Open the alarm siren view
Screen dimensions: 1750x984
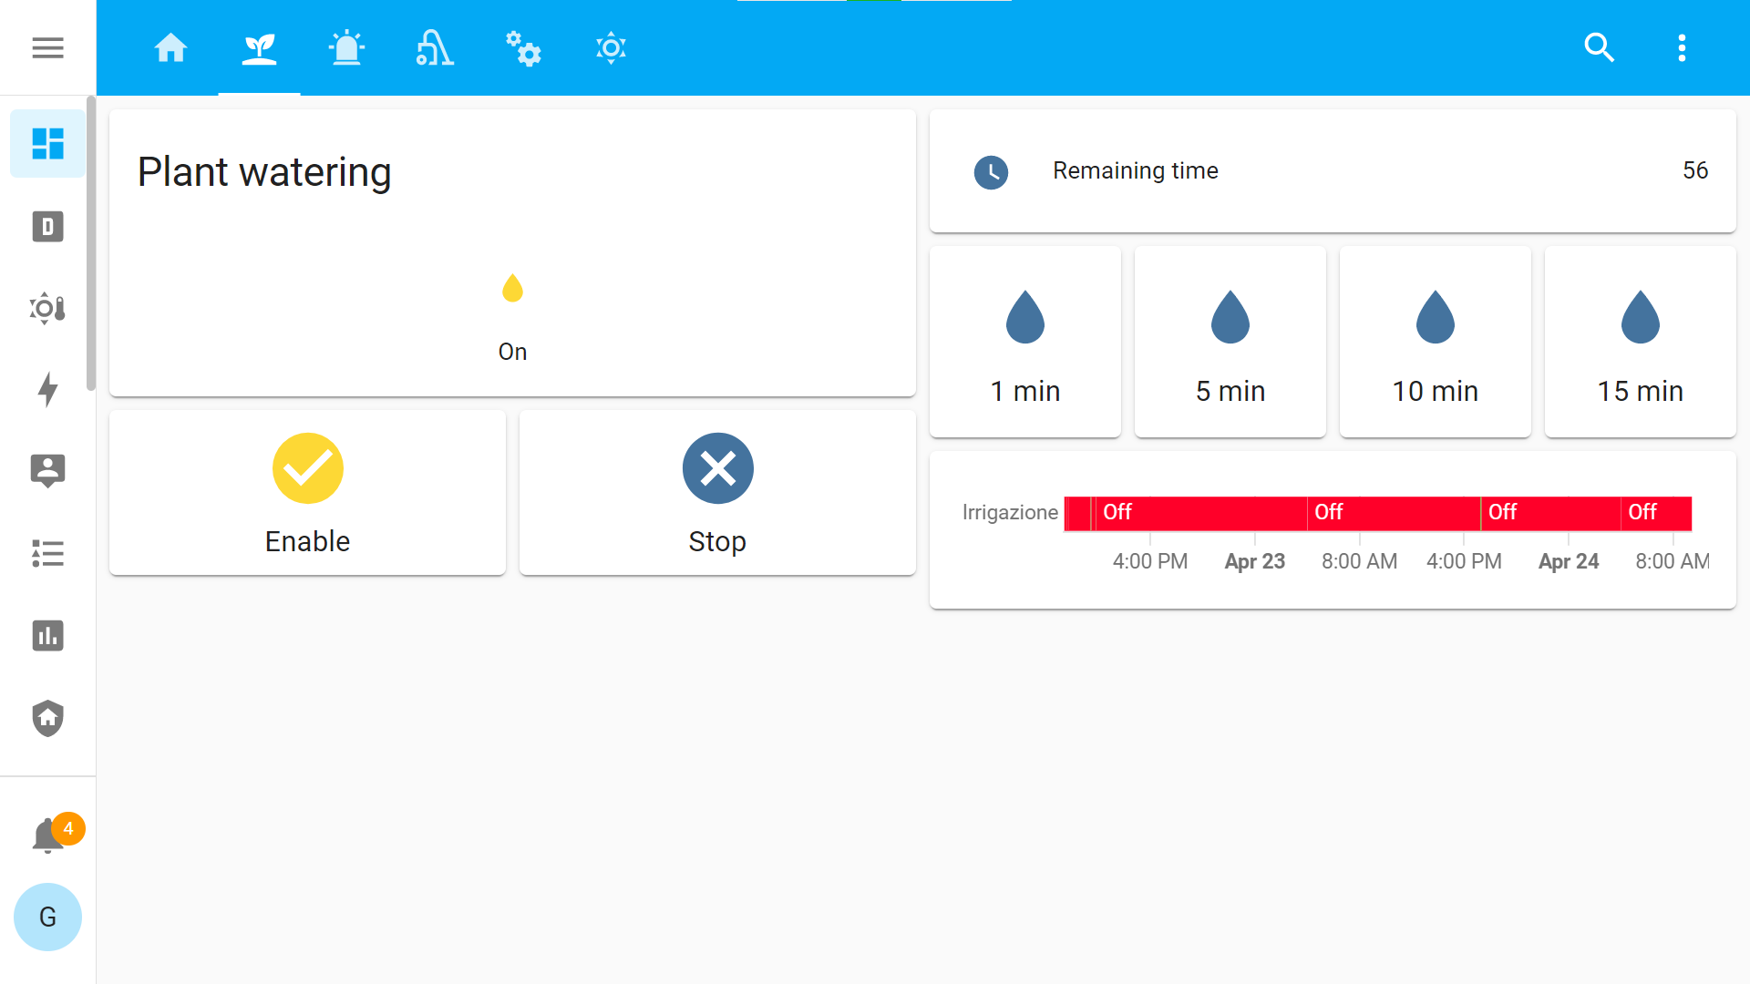pyautogui.click(x=346, y=47)
